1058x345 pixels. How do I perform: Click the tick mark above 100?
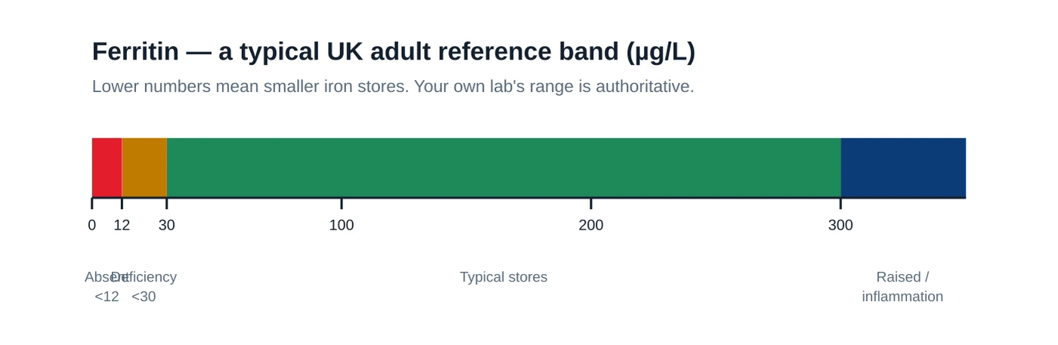pyautogui.click(x=342, y=203)
